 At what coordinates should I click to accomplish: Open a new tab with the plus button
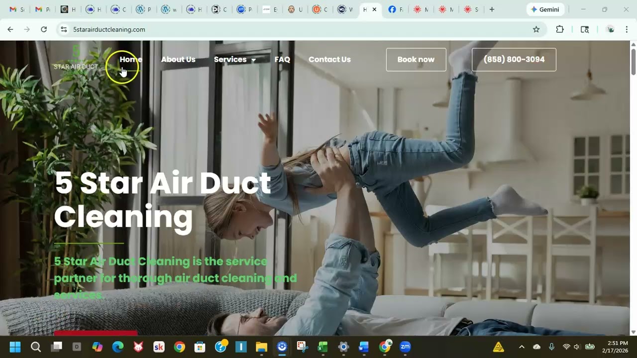pyautogui.click(x=492, y=9)
